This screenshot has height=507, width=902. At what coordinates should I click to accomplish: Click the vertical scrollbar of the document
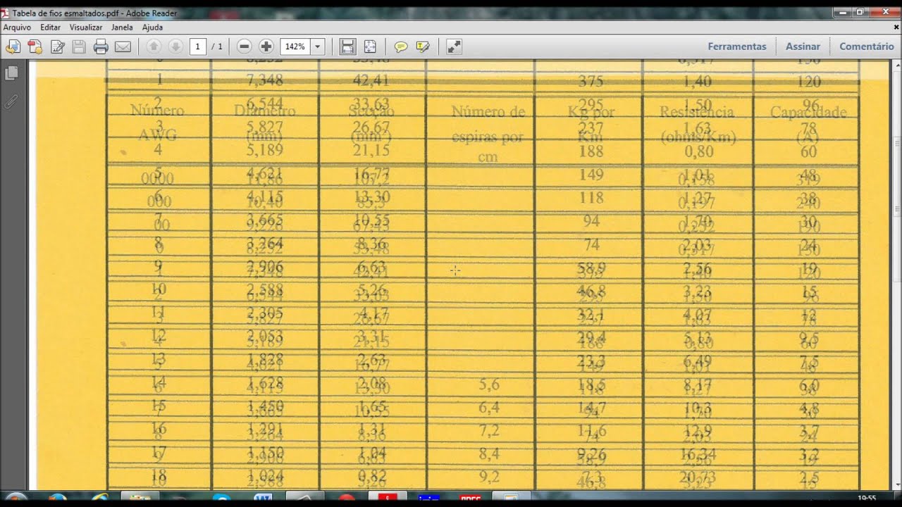pyautogui.click(x=896, y=275)
